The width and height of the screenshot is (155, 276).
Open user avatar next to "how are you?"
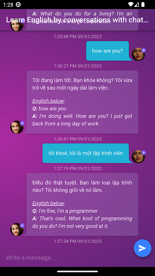(x=138, y=54)
